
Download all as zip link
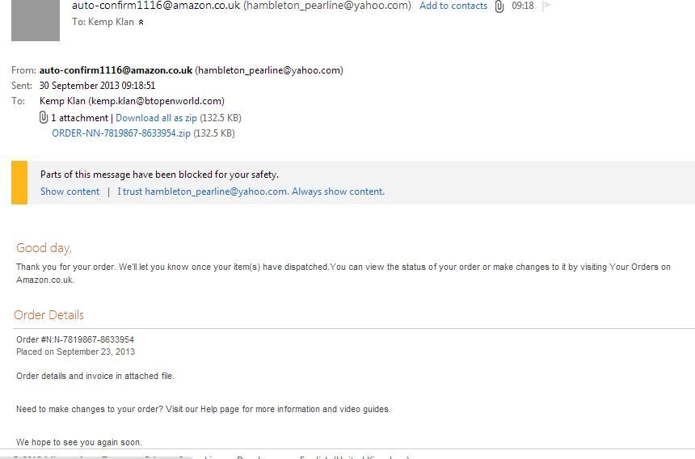coord(156,118)
